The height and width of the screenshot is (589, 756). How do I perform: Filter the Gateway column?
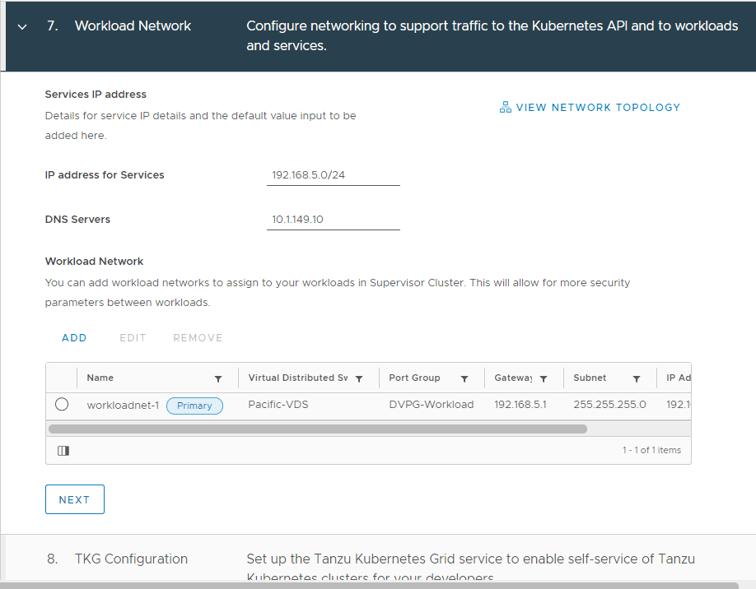point(543,378)
